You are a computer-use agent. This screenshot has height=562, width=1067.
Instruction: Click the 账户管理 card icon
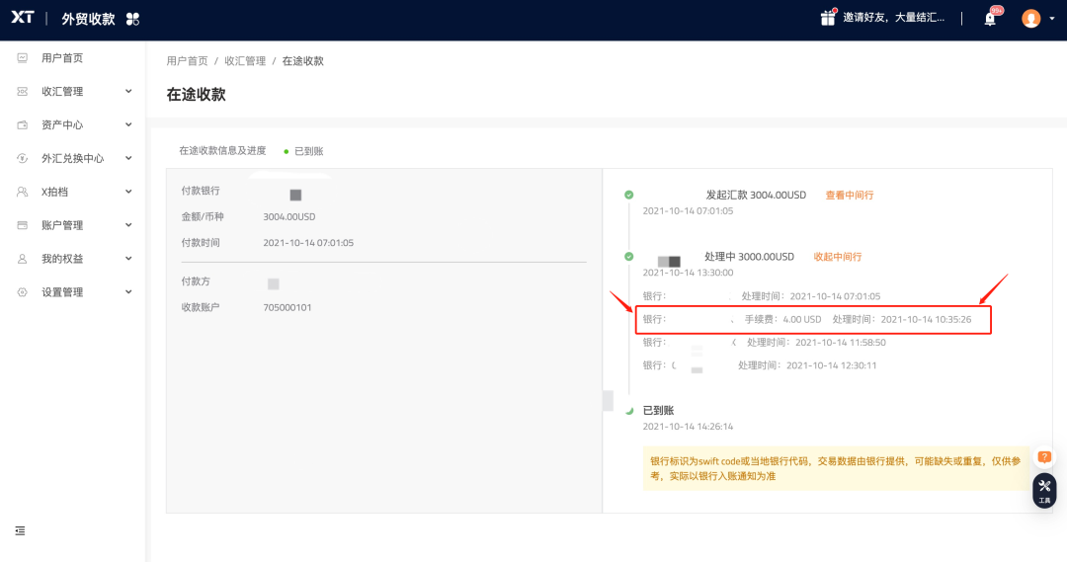[x=23, y=225]
